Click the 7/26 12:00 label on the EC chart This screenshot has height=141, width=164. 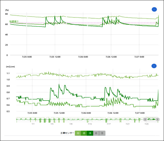[x=113, y=113]
